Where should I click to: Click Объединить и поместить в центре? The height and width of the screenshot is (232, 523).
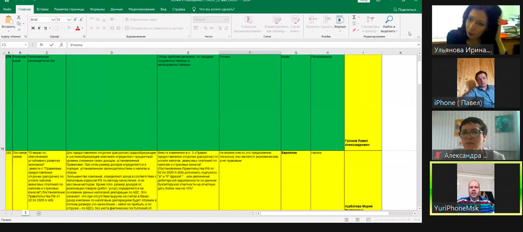(156, 28)
